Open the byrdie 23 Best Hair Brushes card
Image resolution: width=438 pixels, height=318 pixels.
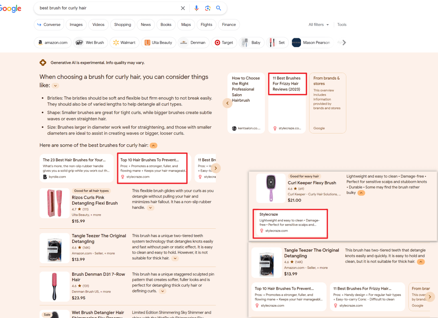tap(77, 168)
